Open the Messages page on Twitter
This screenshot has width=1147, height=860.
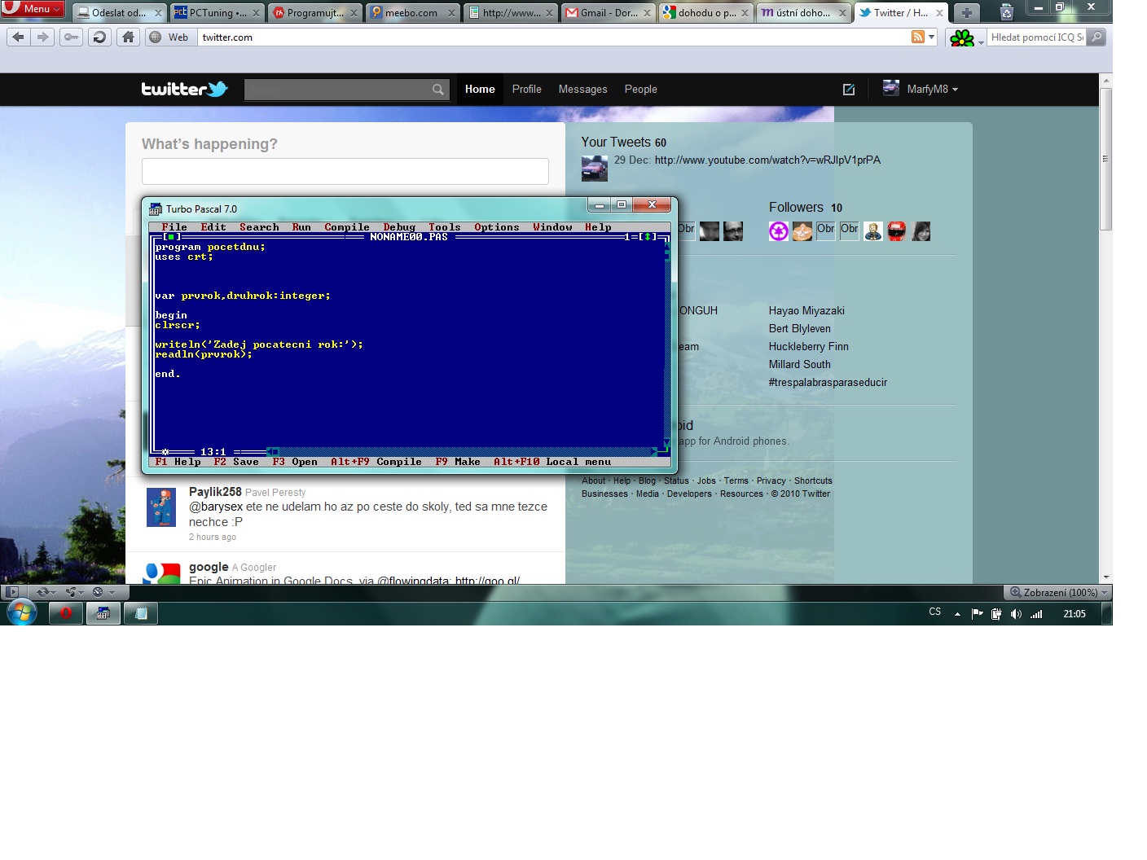click(x=582, y=90)
